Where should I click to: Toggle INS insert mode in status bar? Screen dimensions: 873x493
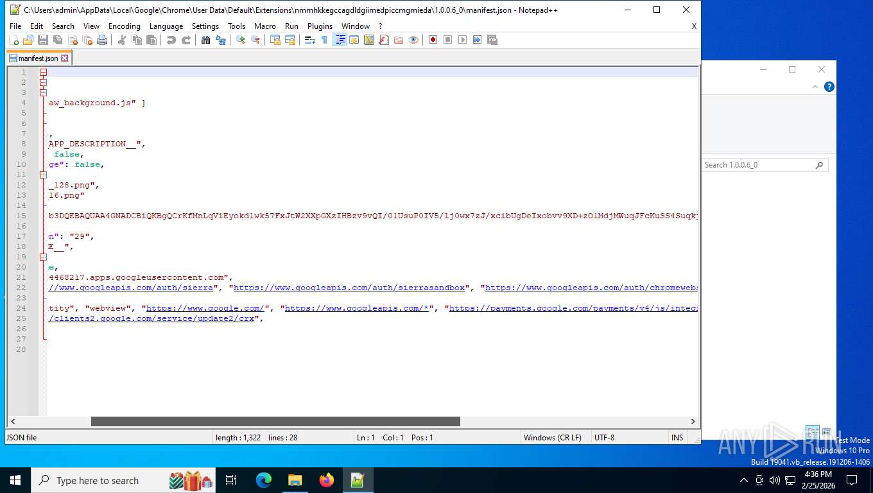pyautogui.click(x=677, y=437)
